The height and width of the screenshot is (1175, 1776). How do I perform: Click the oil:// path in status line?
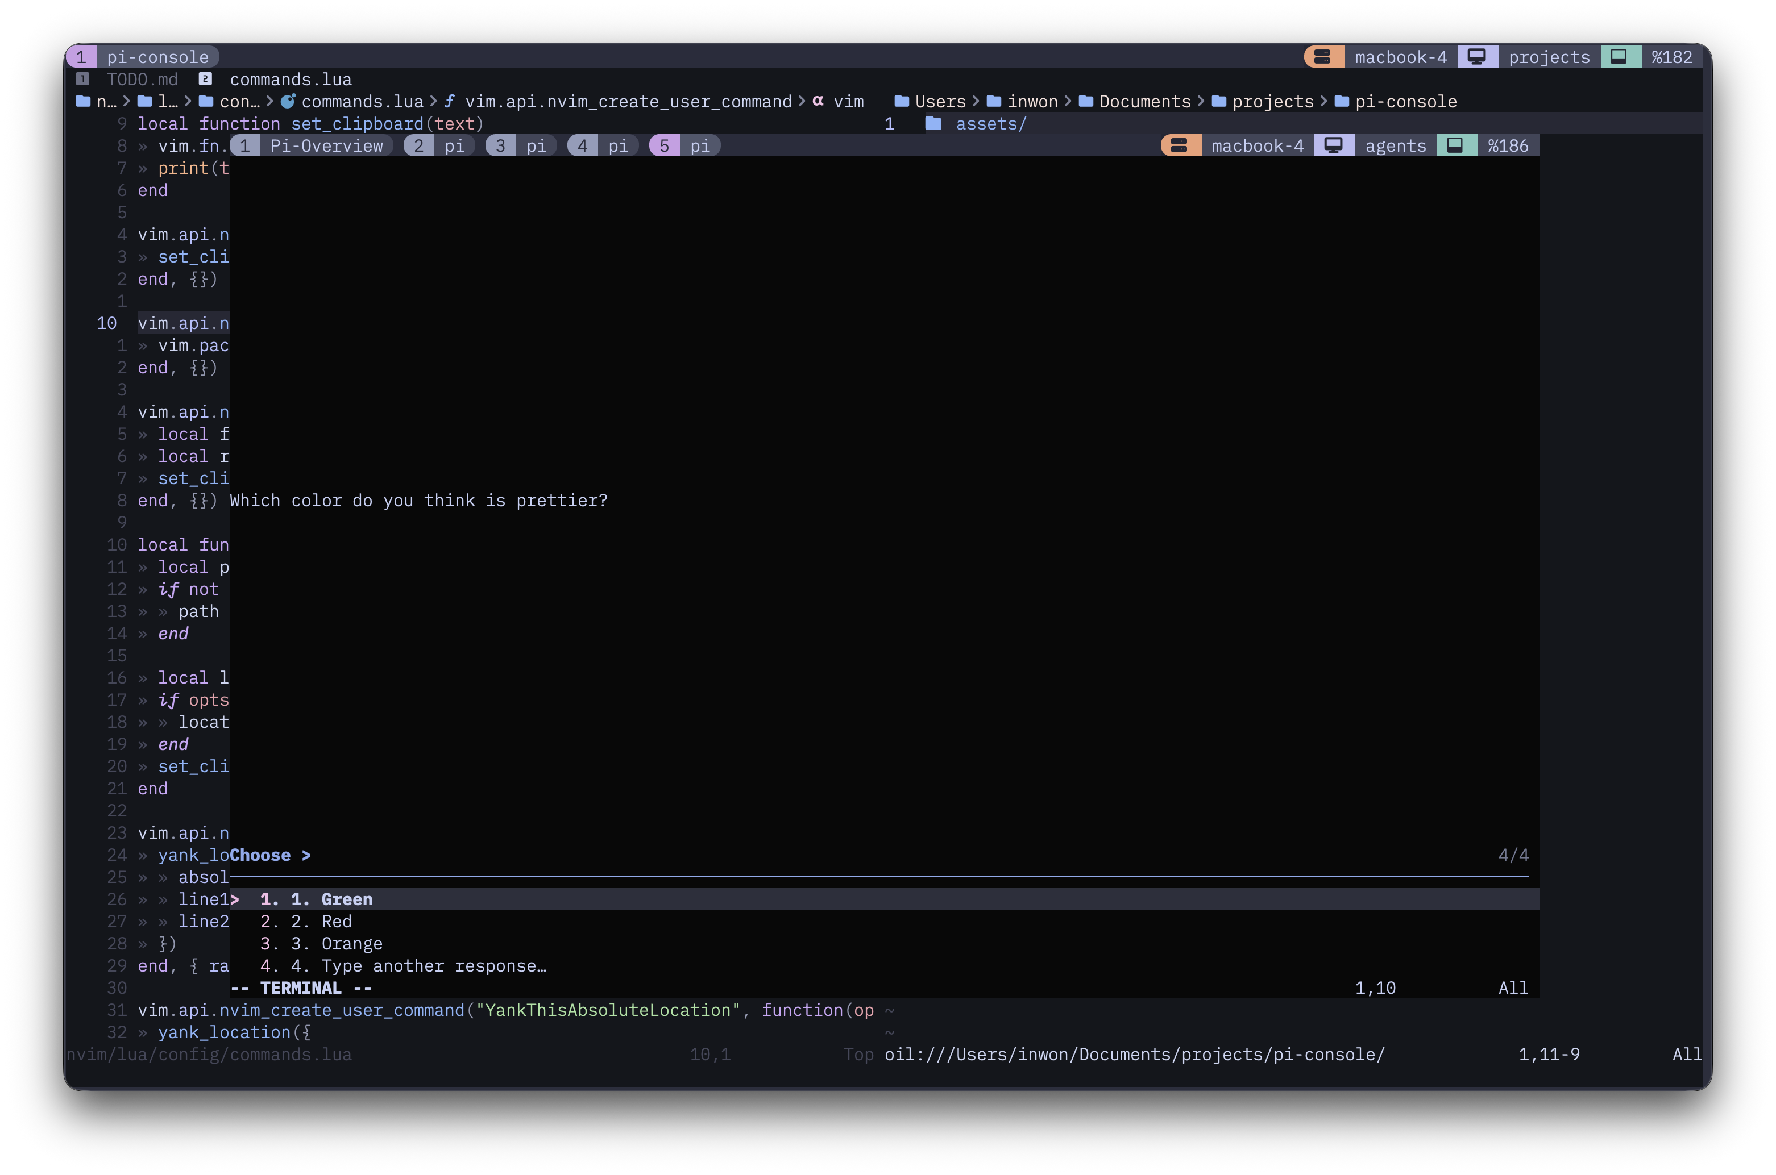(1134, 1055)
